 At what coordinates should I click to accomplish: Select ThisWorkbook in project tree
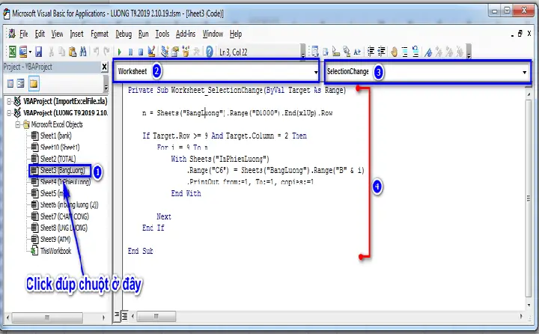click(x=55, y=251)
